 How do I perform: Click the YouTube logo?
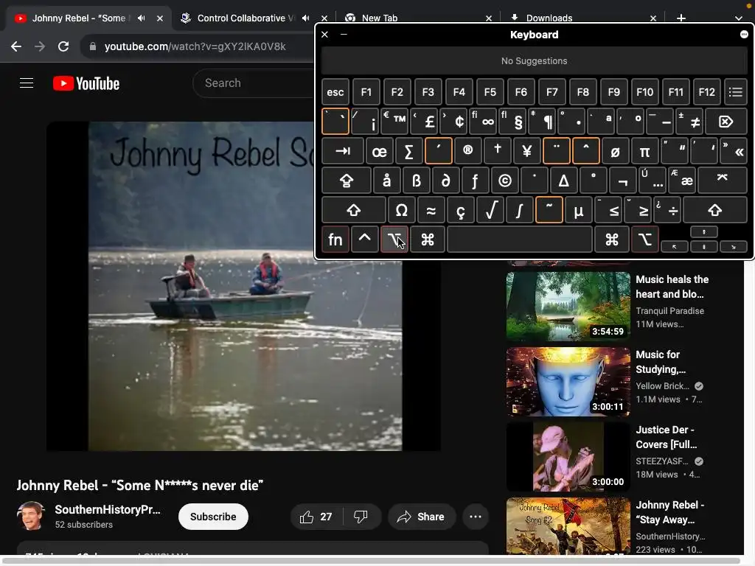tap(86, 83)
